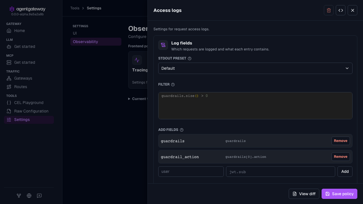Open CEL Playground tool
The width and height of the screenshot is (363, 204).
pyautogui.click(x=29, y=103)
